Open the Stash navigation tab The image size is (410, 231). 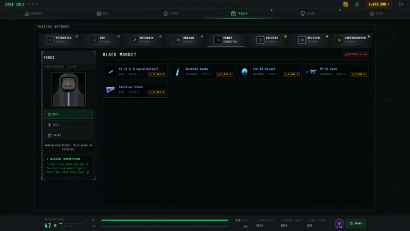coord(171,13)
